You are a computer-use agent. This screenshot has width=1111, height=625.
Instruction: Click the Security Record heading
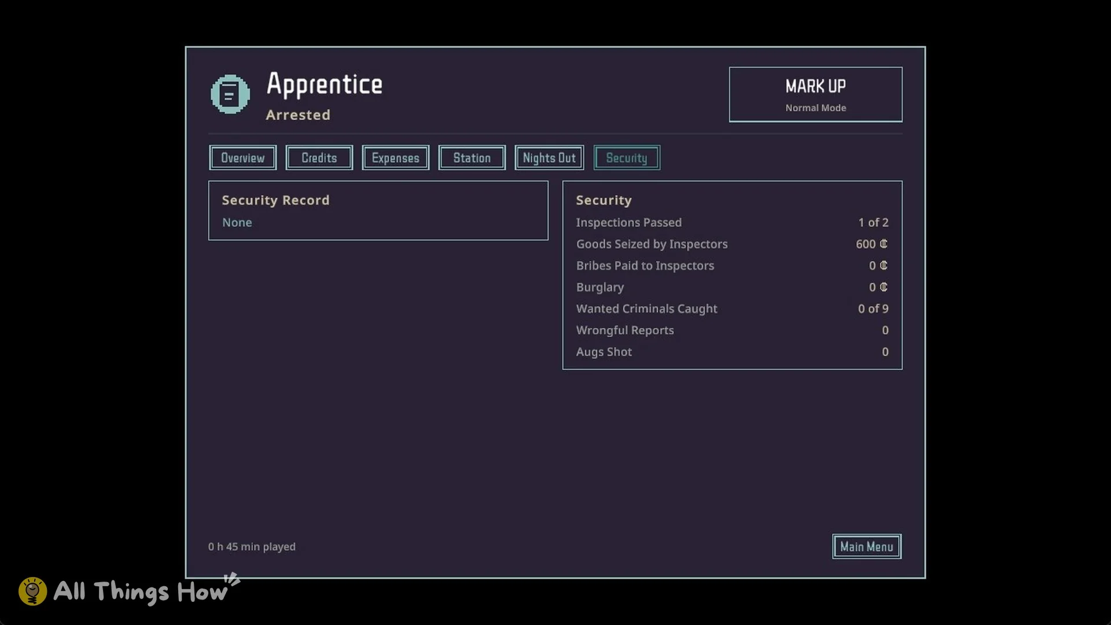coord(275,200)
